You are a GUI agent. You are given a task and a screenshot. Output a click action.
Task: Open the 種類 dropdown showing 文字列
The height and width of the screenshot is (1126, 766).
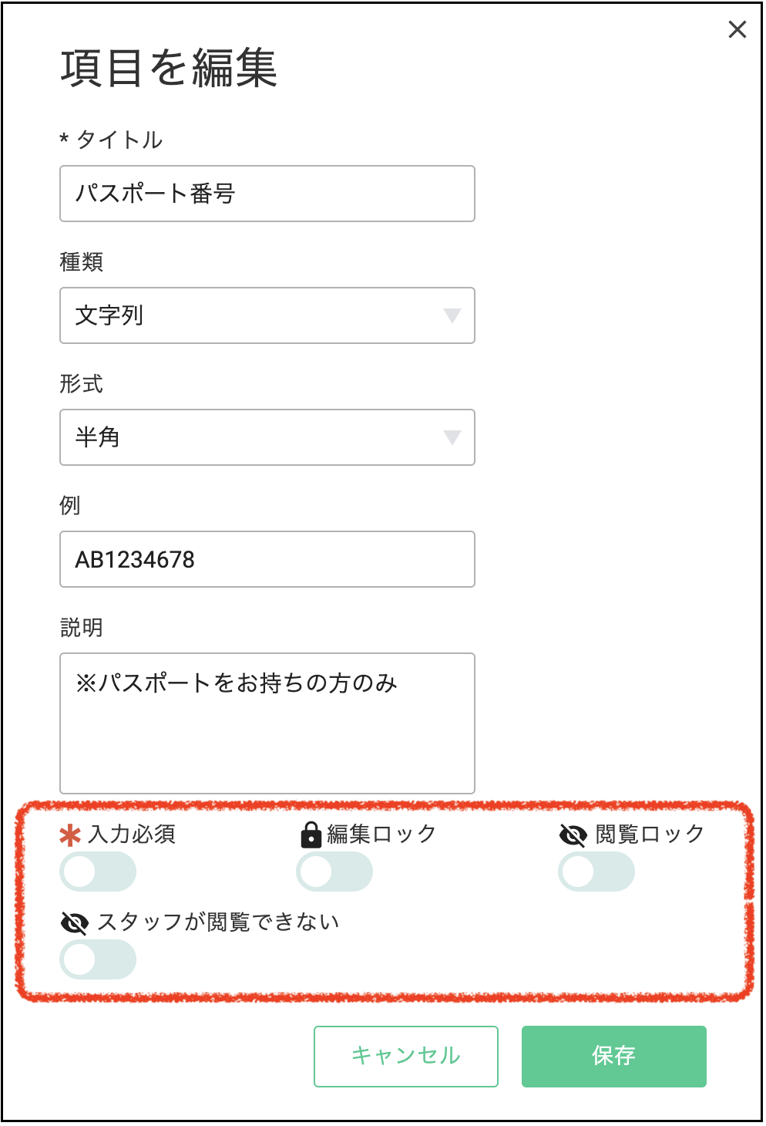coord(267,315)
